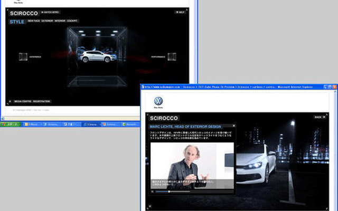Click the SCIROCCO logo in the Style window
Viewport: 338px width, 211px height.
point(24,13)
